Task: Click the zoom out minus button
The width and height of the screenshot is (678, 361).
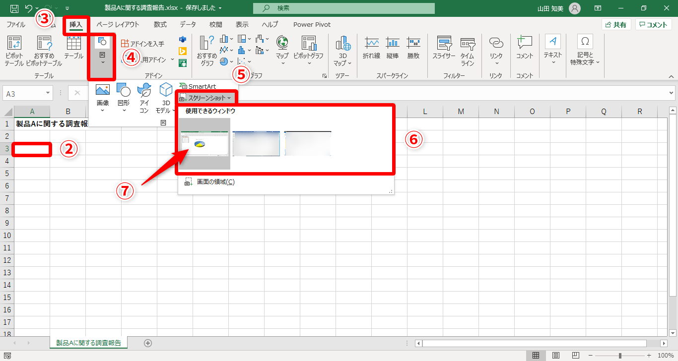Action: [x=590, y=356]
